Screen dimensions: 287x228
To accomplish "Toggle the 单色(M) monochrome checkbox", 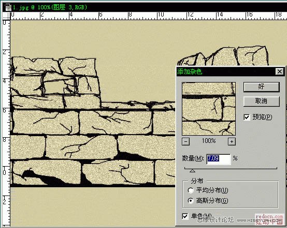I will click(x=185, y=216).
